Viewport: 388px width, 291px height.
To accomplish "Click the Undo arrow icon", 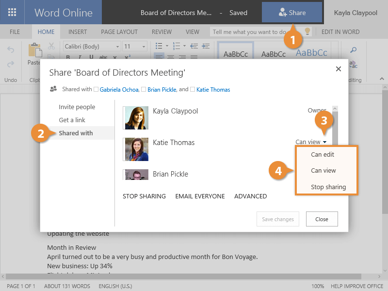I will coord(11,50).
